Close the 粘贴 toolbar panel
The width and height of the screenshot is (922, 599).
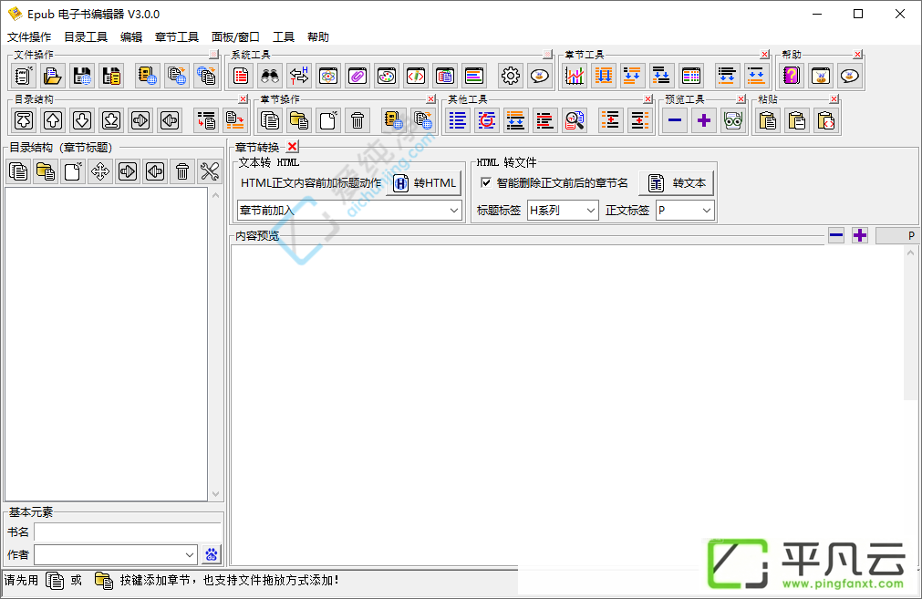pos(834,98)
